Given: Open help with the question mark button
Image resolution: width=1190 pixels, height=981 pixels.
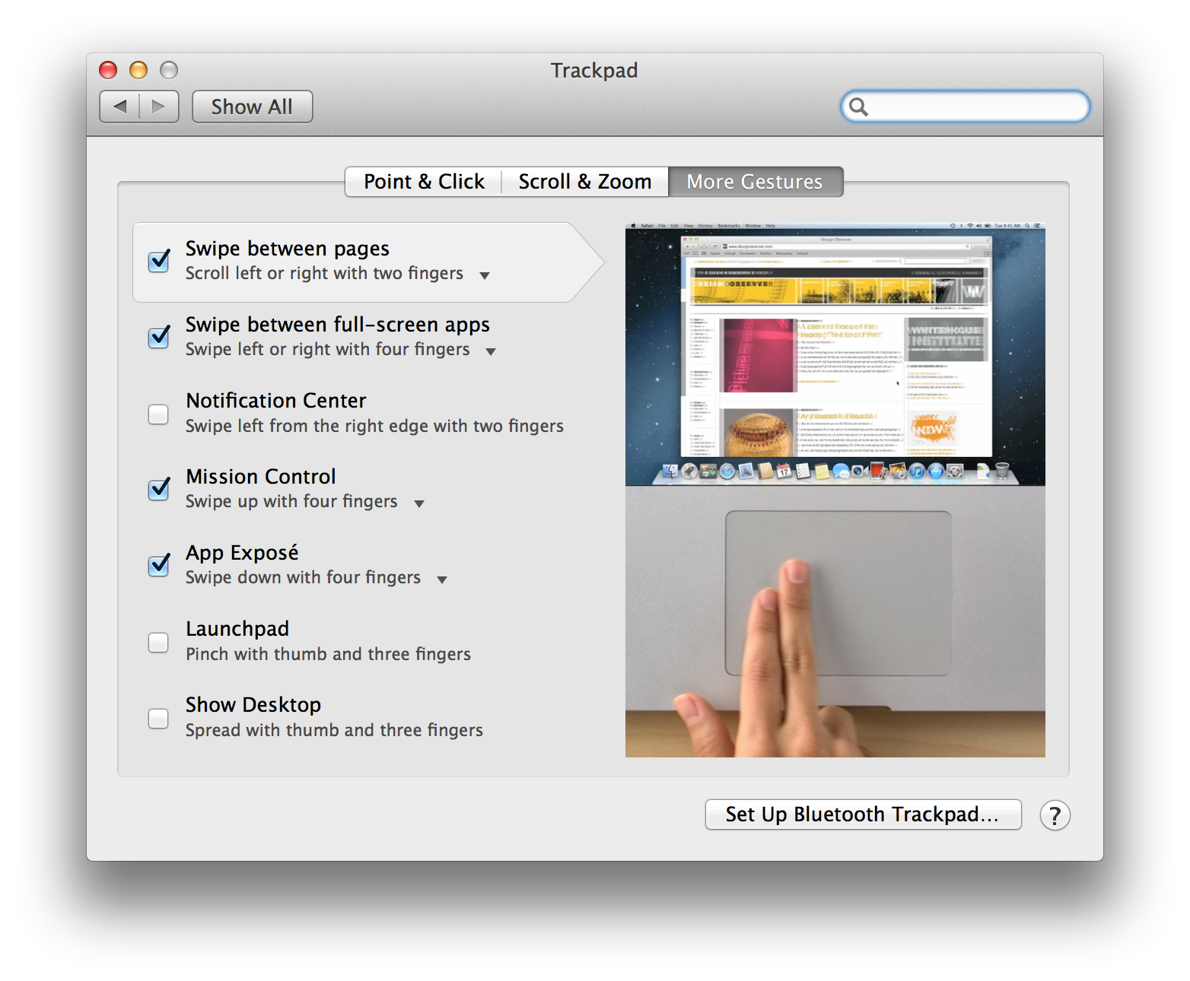Looking at the screenshot, I should [x=1055, y=815].
